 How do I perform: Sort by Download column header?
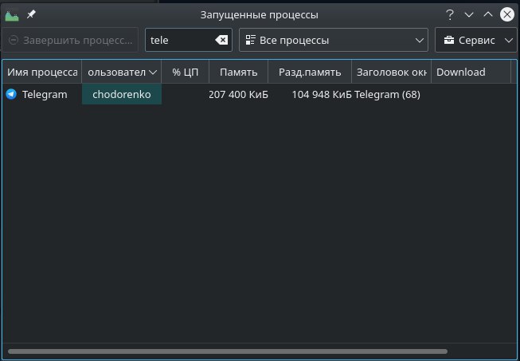pos(471,72)
